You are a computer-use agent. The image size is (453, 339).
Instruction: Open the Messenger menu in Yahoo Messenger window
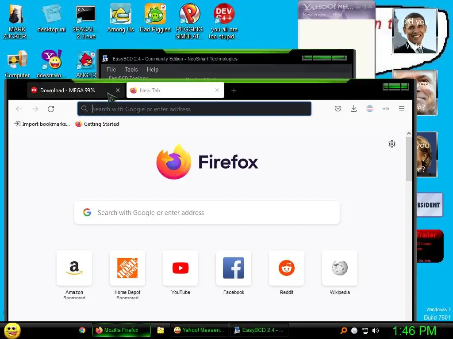coord(314,15)
